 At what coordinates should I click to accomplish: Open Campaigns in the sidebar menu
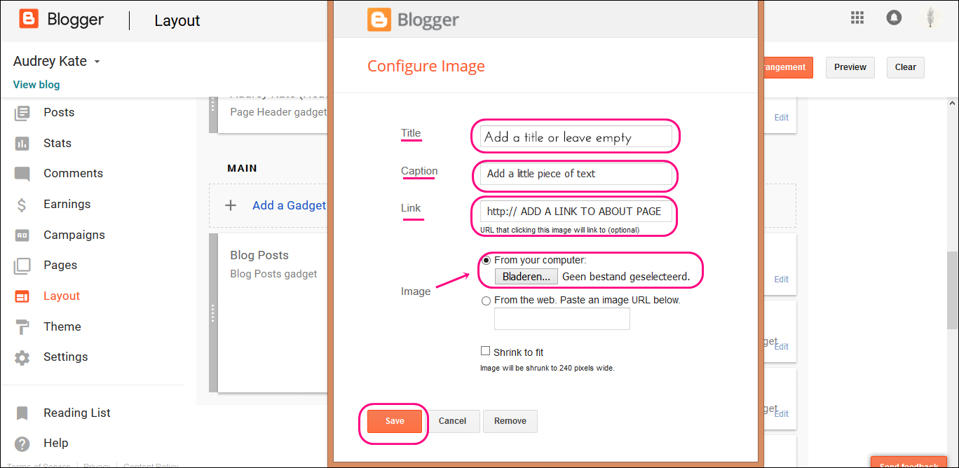point(74,235)
